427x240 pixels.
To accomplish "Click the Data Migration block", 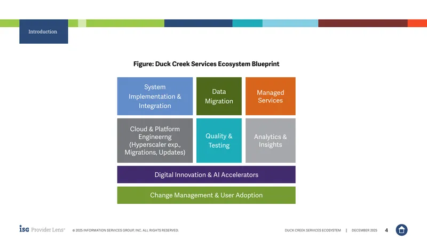I will [x=219, y=96].
